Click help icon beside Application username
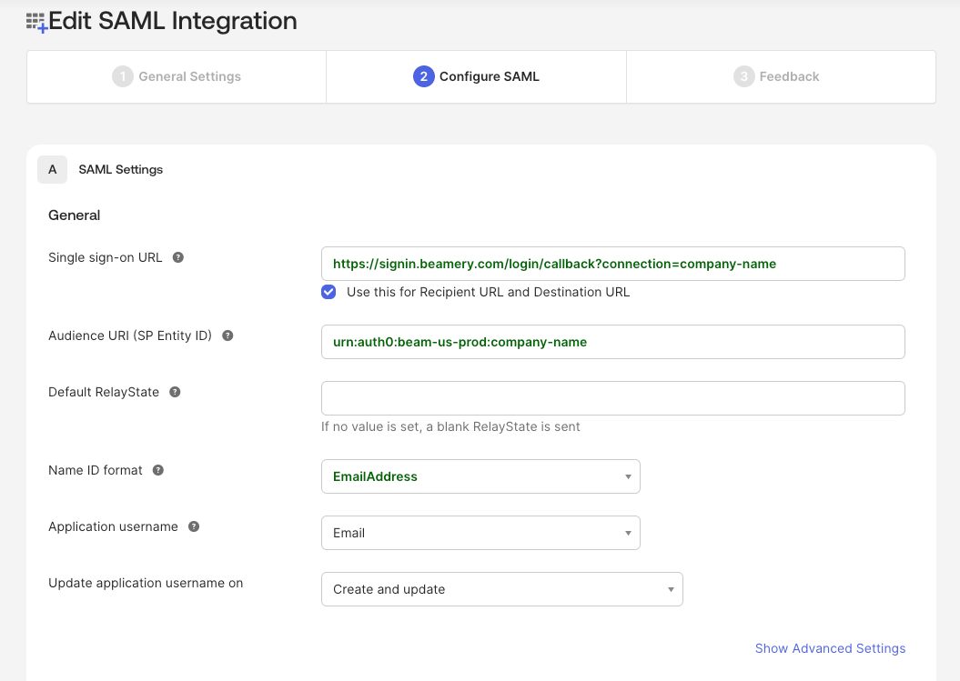Image resolution: width=960 pixels, height=681 pixels. [x=194, y=526]
